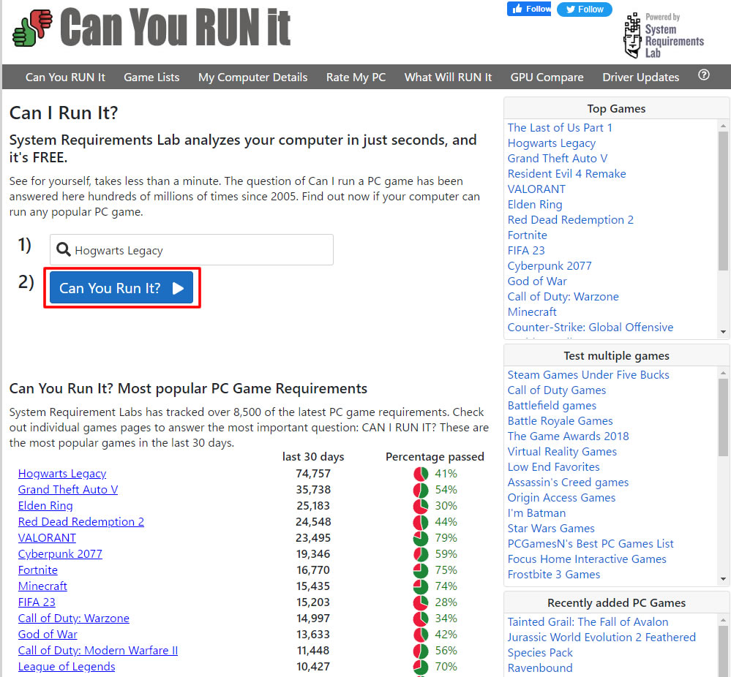
Task: Click Call of Duty: Warzone pie chart
Action: (x=421, y=619)
